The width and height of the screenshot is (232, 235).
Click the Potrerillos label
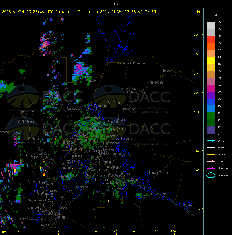tap(47, 154)
